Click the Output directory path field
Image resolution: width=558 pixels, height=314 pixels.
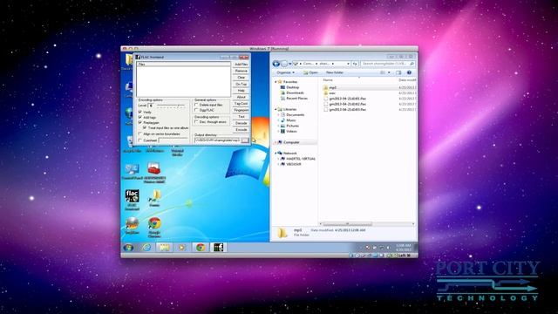[217, 140]
